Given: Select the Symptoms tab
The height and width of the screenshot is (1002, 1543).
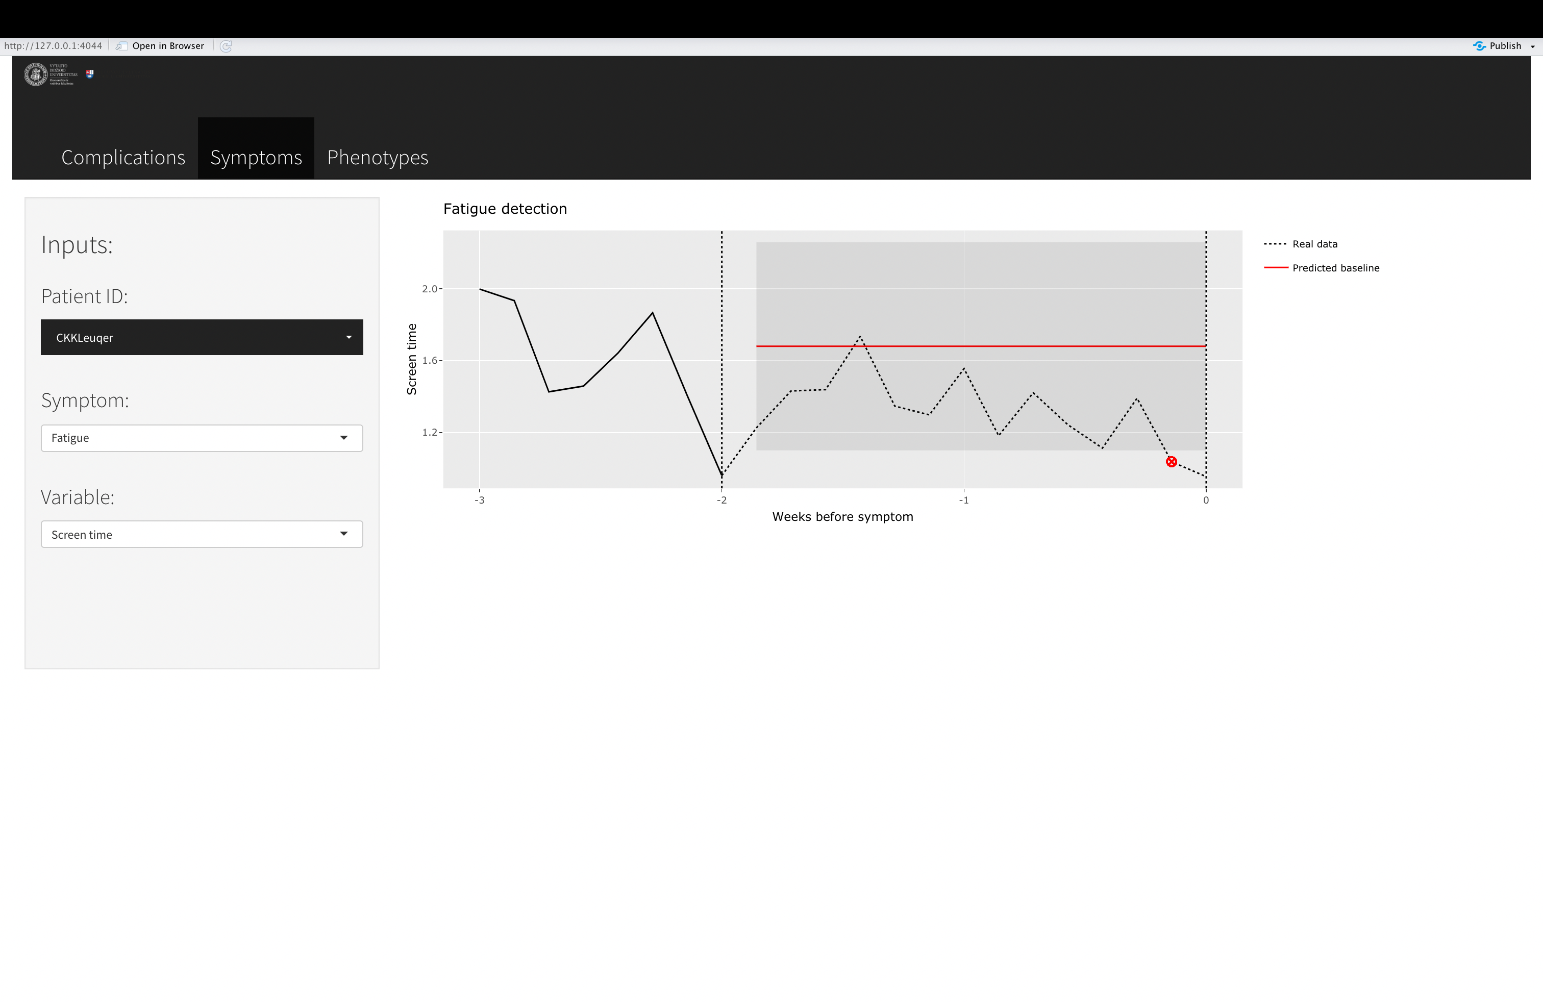Looking at the screenshot, I should (x=256, y=158).
